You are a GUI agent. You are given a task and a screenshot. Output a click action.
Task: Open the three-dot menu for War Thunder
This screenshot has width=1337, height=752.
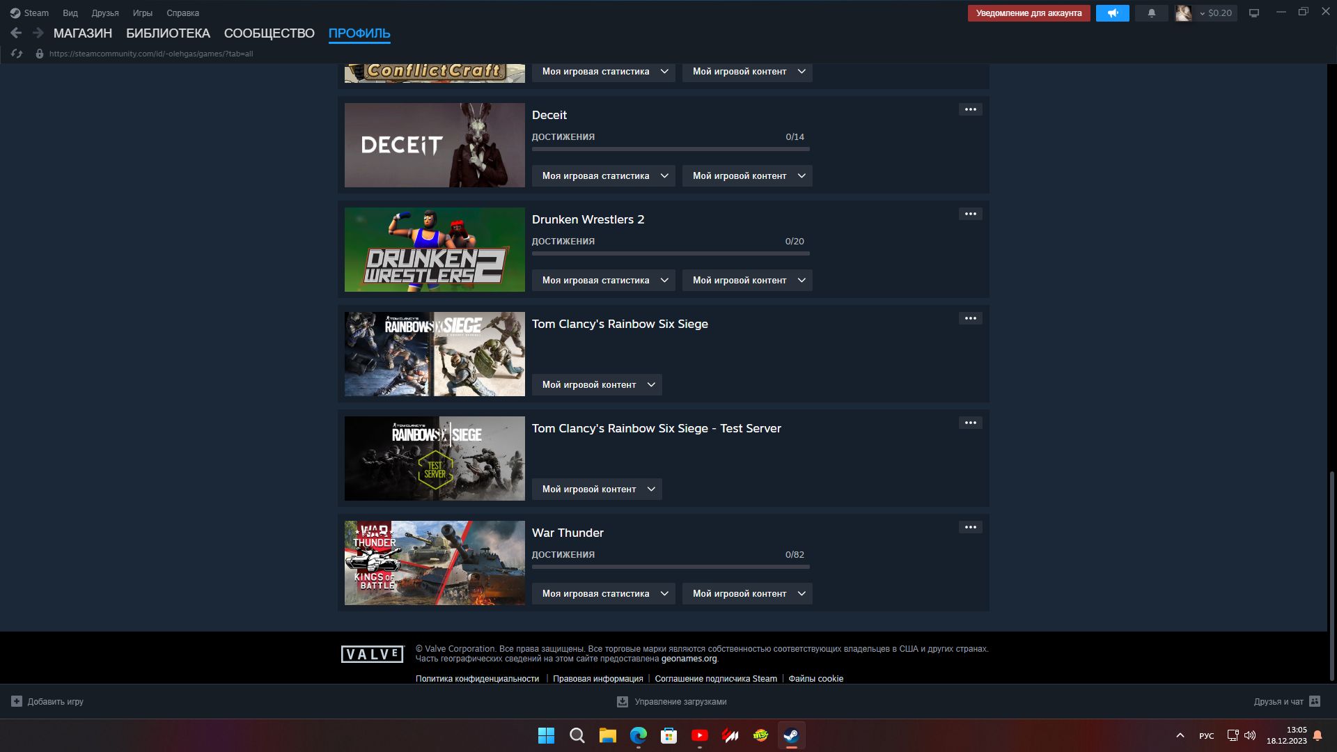click(971, 527)
